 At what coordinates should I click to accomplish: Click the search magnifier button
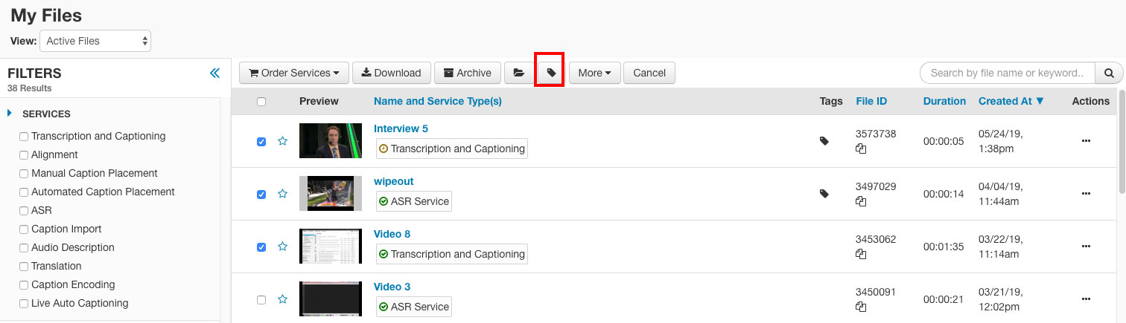pos(1109,73)
